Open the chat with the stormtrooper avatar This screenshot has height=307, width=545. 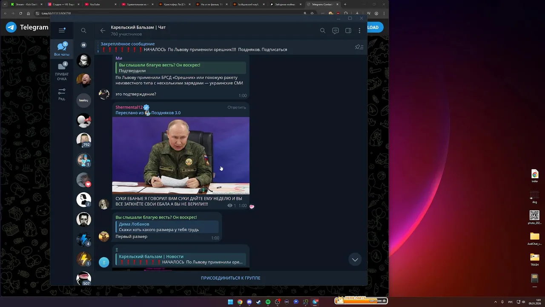click(83, 61)
